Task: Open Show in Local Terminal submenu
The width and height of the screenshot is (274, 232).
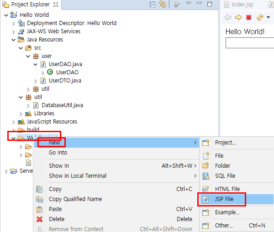Action: [117, 176]
